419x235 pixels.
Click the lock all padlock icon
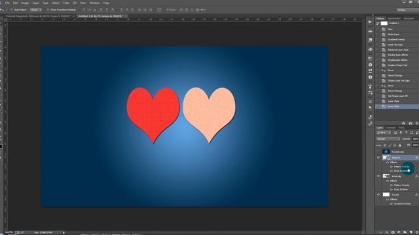click(400, 145)
